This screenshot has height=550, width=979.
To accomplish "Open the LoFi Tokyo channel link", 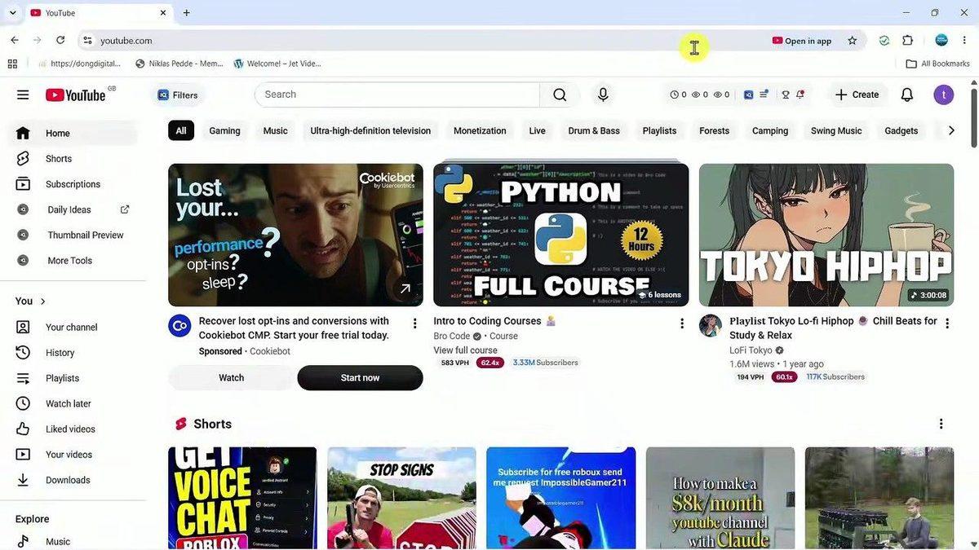I will (x=751, y=350).
